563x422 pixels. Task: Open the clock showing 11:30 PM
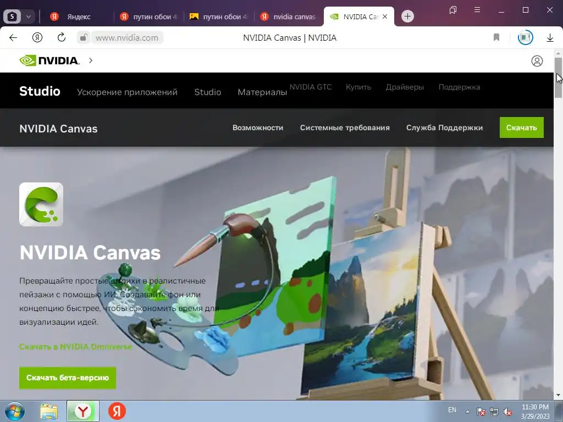click(535, 412)
